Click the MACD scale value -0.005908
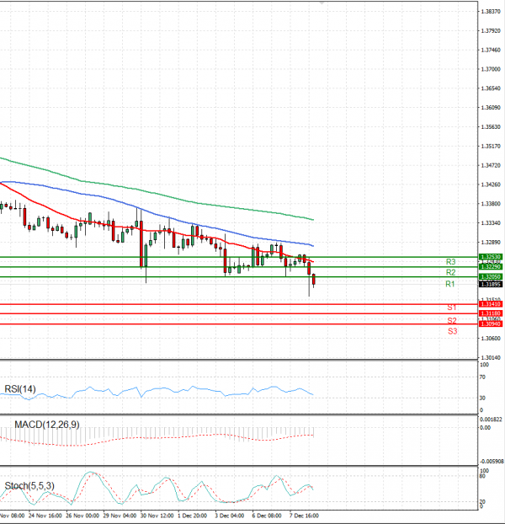The height and width of the screenshot is (524, 505). click(x=492, y=462)
